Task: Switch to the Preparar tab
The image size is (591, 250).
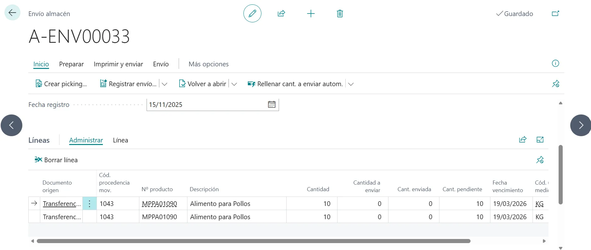Action: 71,64
